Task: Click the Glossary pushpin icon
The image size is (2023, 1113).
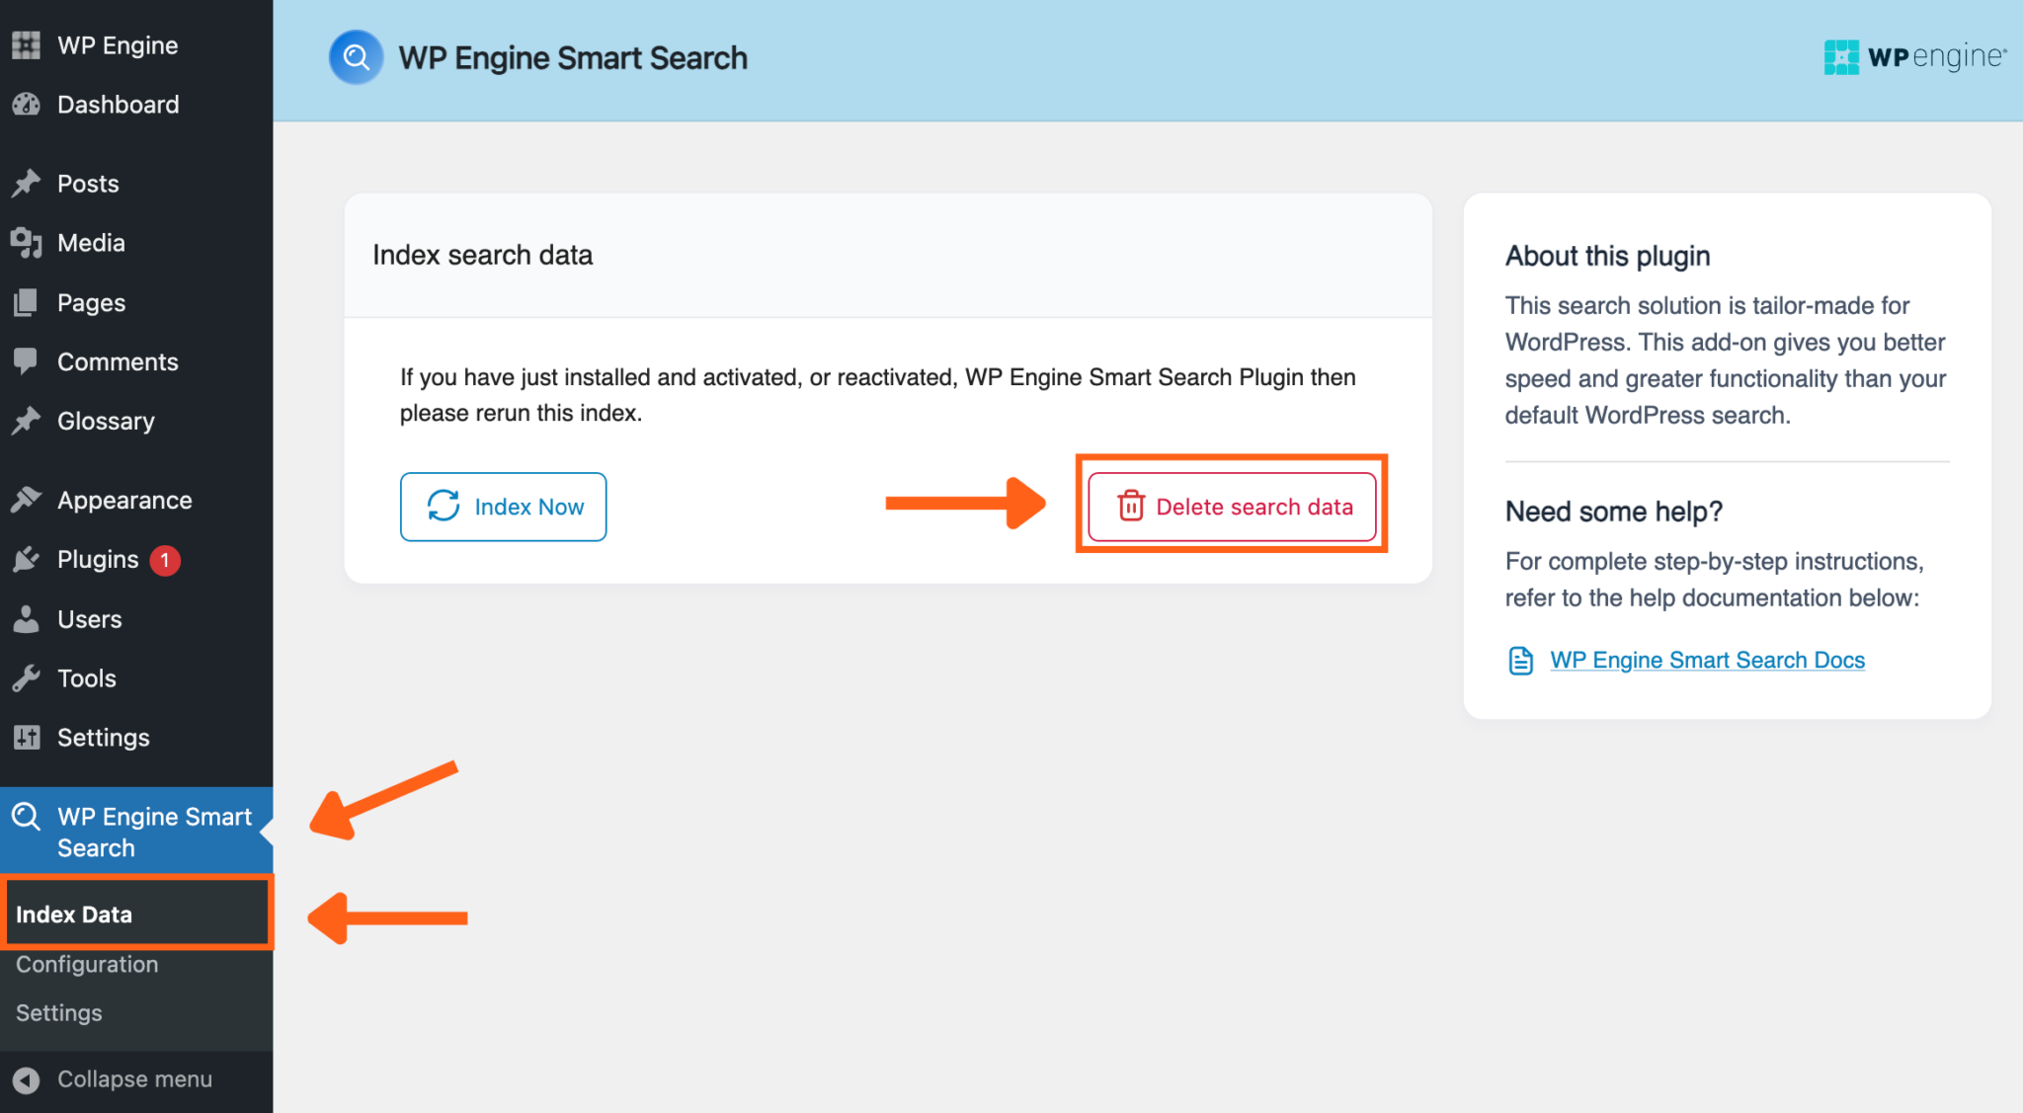Action: coord(26,421)
